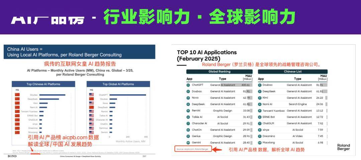Click rank 3 badge beside Kimi in Chinese List

pyautogui.click(x=260, y=98)
